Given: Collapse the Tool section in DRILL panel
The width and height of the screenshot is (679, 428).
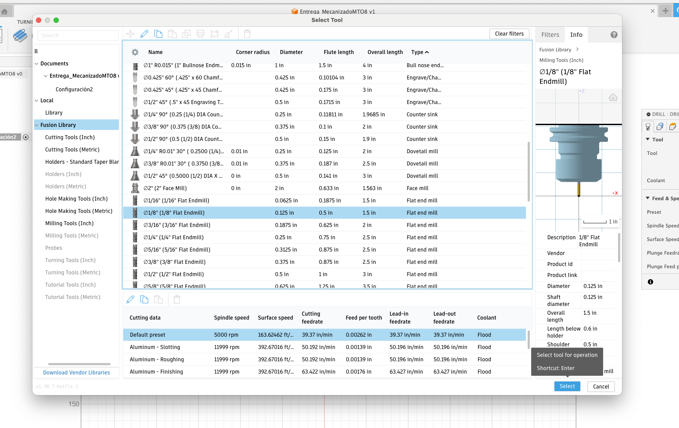Looking at the screenshot, I should tap(648, 139).
